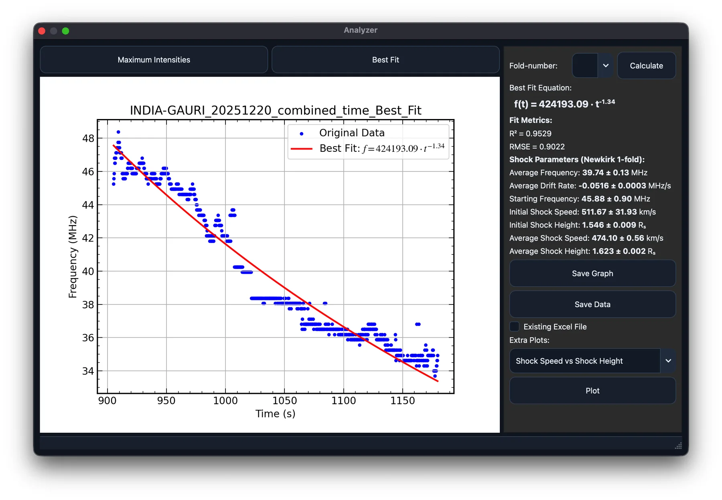Image resolution: width=722 pixels, height=500 pixels.
Task: Click Save Data button
Action: click(592, 304)
